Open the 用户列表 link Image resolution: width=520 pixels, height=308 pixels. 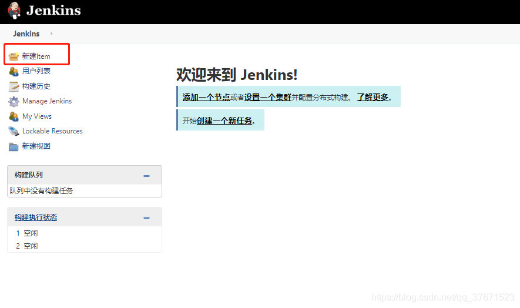coord(36,71)
